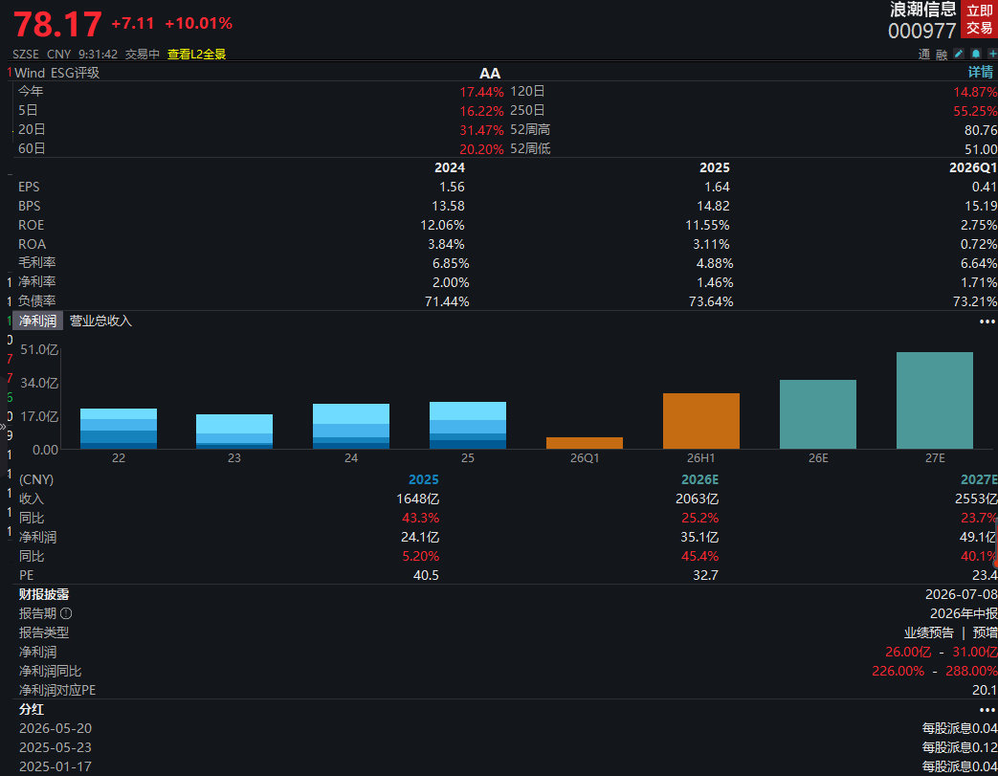
Task: Click the 立即交易 trade button
Action: pyautogui.click(x=979, y=19)
